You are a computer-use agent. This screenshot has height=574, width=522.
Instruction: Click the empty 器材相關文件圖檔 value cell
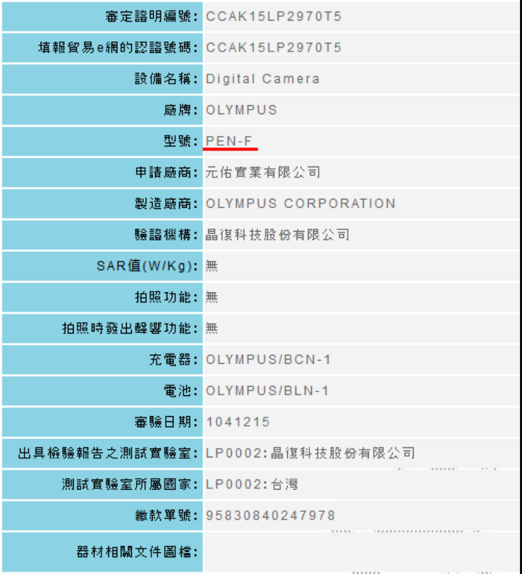[362, 552]
